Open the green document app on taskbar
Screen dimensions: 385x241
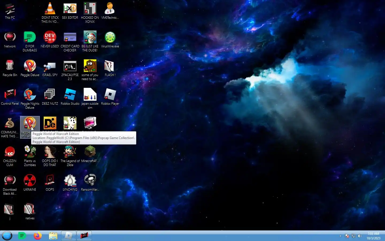coord(22,236)
